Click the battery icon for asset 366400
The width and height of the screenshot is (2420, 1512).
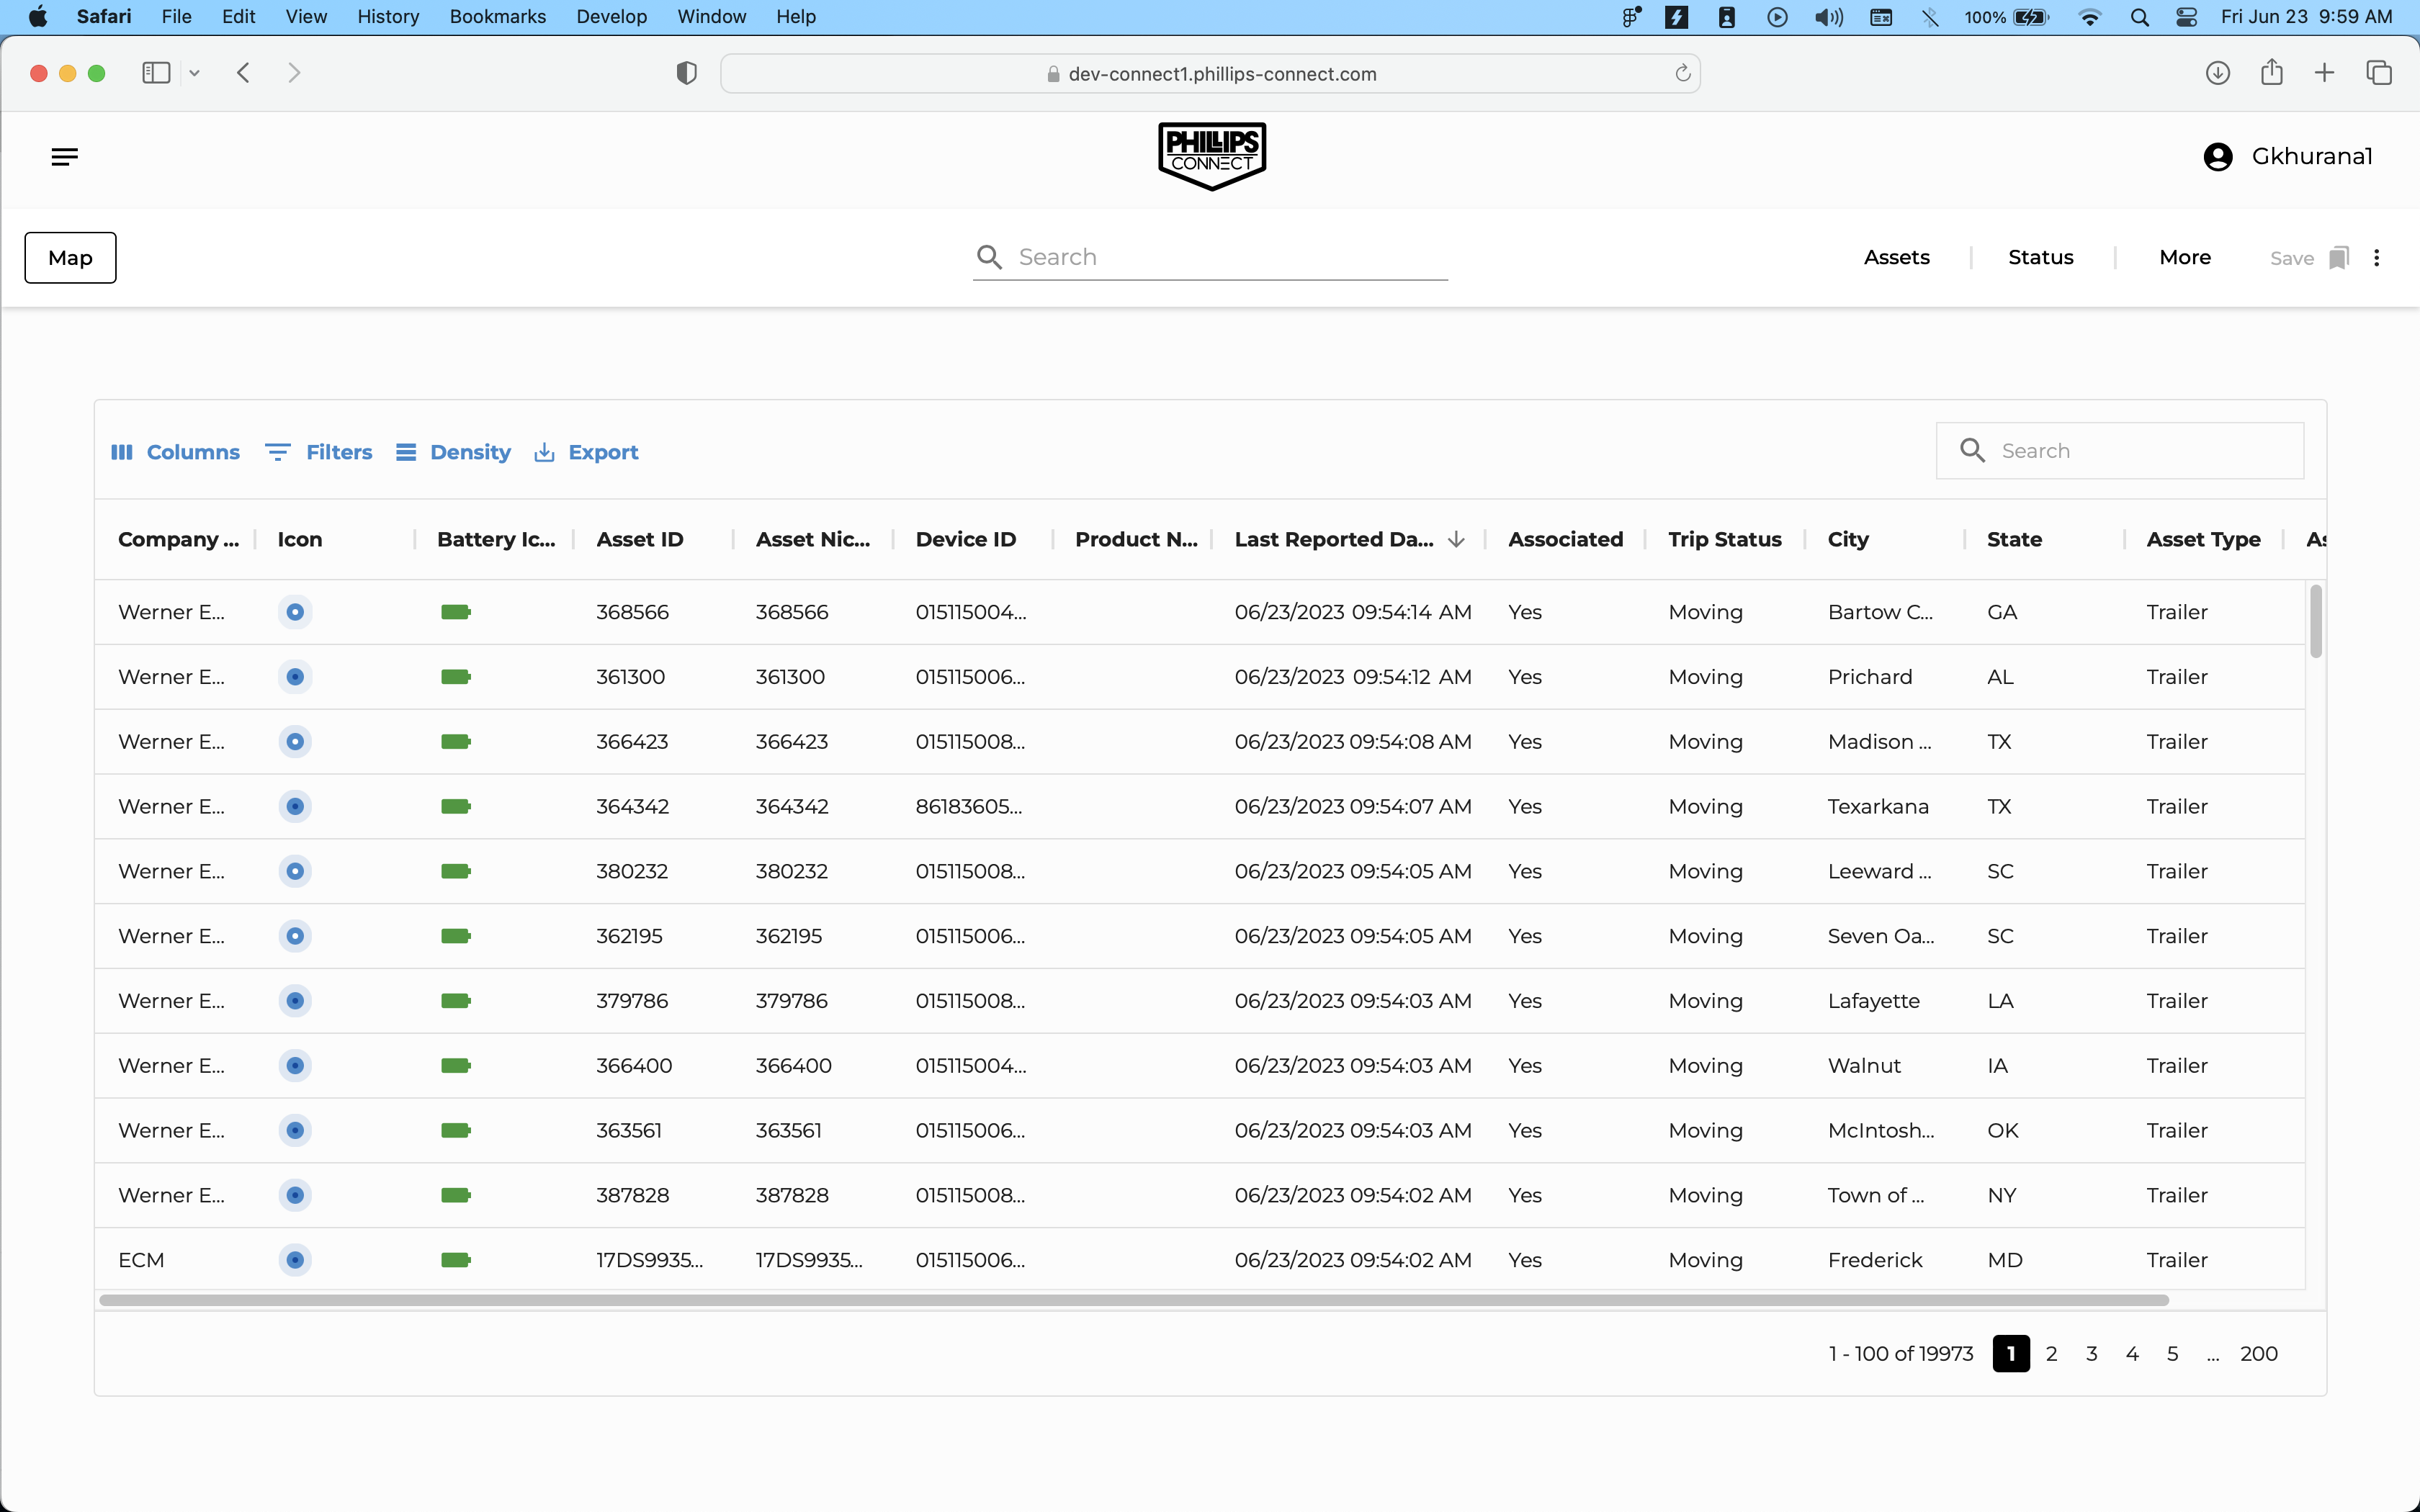point(456,1065)
